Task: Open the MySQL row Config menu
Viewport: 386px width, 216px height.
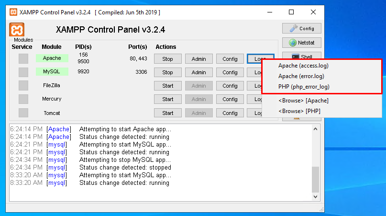Action: [x=230, y=72]
